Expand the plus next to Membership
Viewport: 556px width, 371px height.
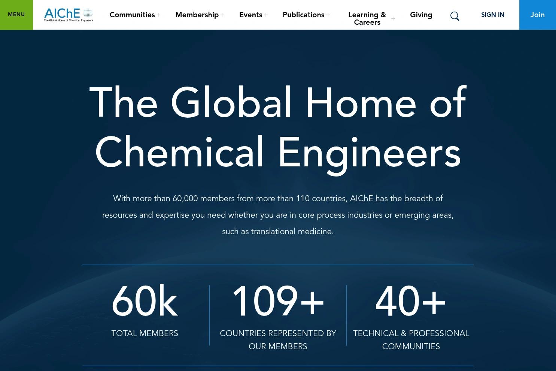click(222, 15)
